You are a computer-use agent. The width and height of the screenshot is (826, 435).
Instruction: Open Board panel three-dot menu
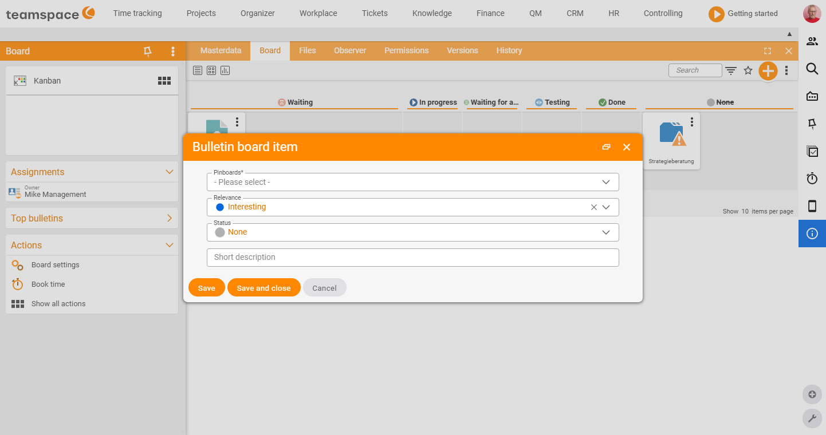(173, 52)
